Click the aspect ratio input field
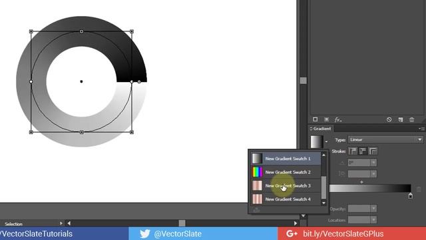 359,173
